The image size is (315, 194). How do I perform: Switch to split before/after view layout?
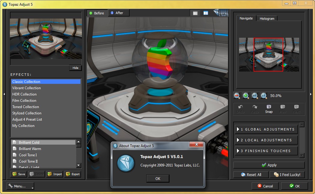point(206,13)
